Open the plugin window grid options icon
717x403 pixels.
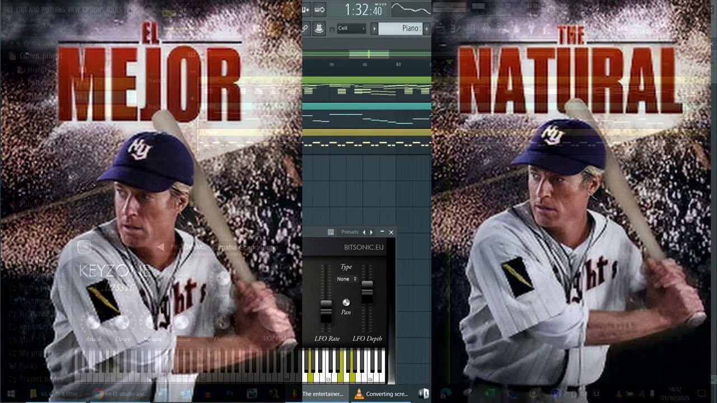330,232
